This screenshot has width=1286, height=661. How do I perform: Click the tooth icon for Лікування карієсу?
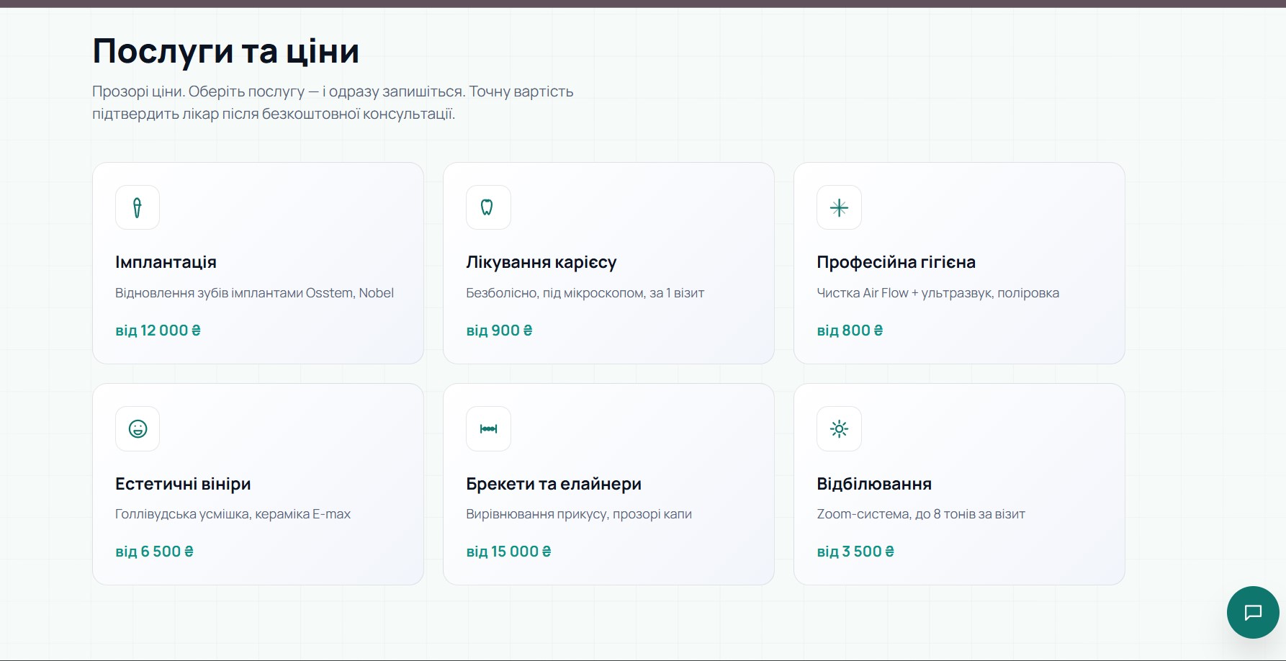(x=488, y=207)
